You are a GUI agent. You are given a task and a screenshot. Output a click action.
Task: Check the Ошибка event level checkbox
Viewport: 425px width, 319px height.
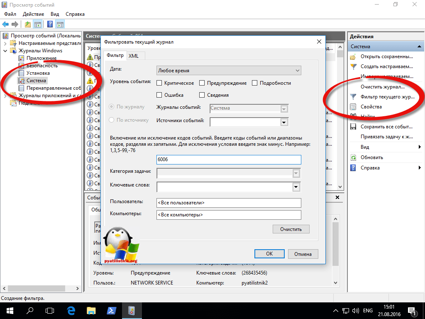159,95
